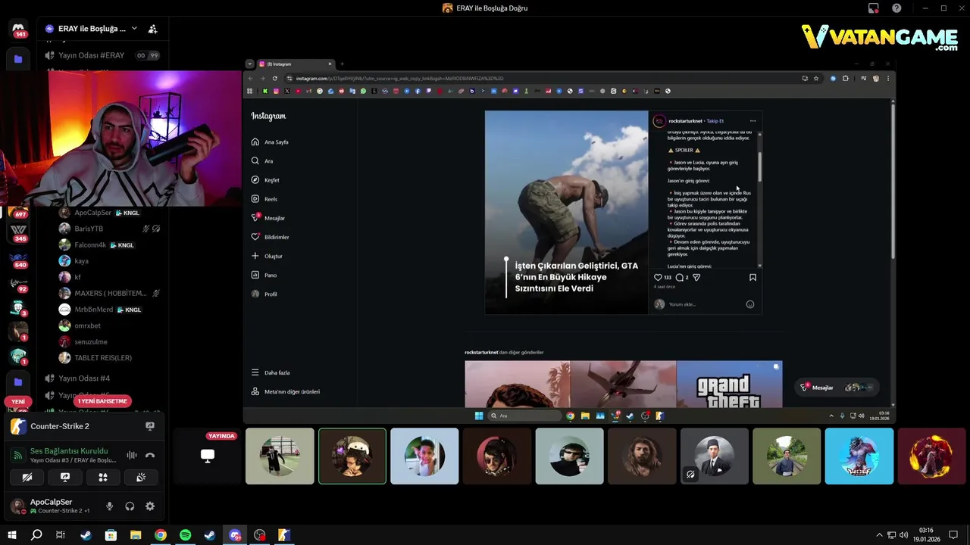970x545 pixels.
Task: Open the lower server folder icon
Action: (x=18, y=382)
